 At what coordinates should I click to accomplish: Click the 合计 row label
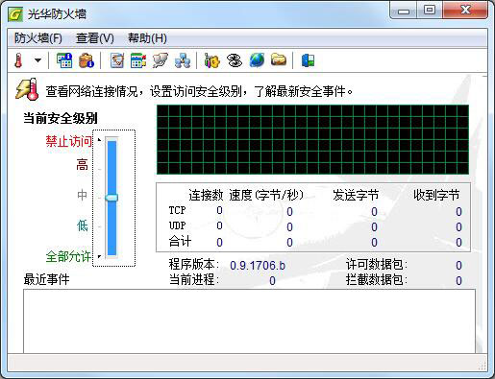tap(180, 242)
